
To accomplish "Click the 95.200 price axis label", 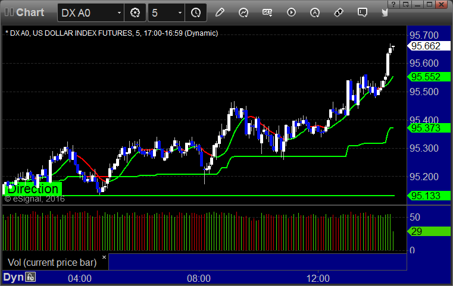I will pyautogui.click(x=424, y=177).
